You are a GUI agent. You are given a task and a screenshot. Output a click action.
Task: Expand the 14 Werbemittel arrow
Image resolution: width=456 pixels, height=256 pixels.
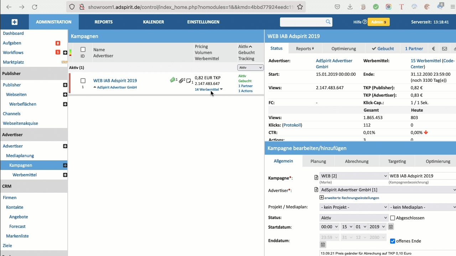coord(221,89)
